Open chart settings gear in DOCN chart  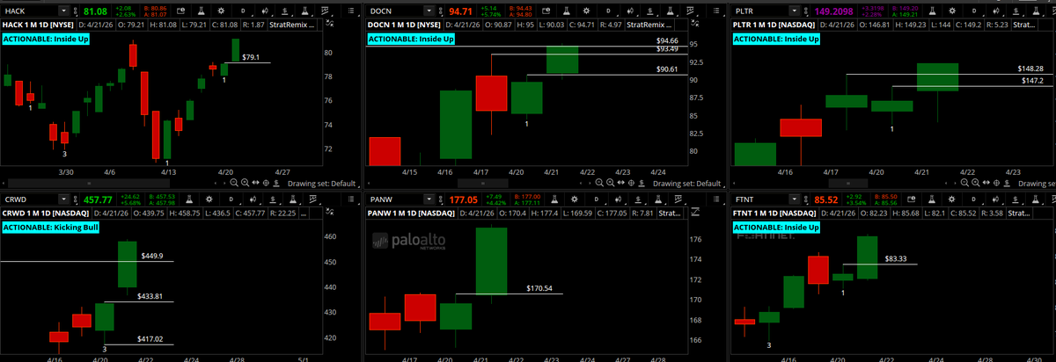[x=586, y=11]
